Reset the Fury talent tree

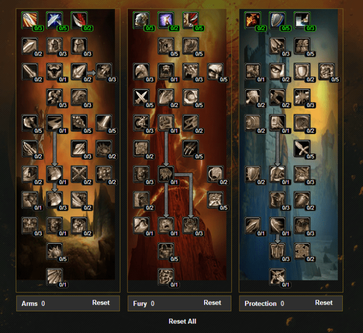212,303
